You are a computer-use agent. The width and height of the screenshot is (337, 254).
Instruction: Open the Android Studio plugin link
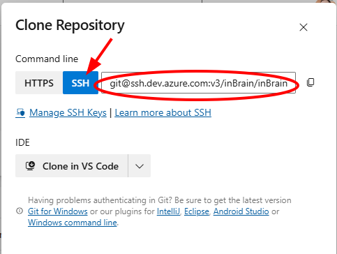(241, 211)
